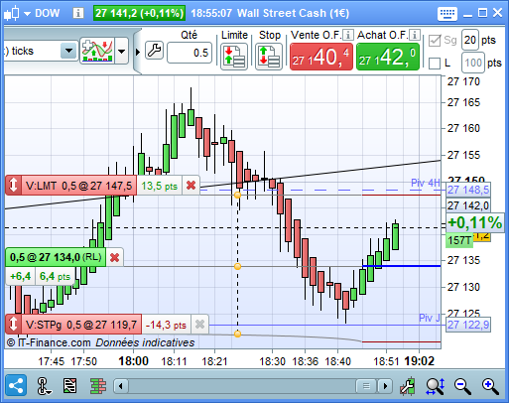Click the Qté quantity field showing 0.5
Screen dimensions: 509x403
tap(190, 53)
